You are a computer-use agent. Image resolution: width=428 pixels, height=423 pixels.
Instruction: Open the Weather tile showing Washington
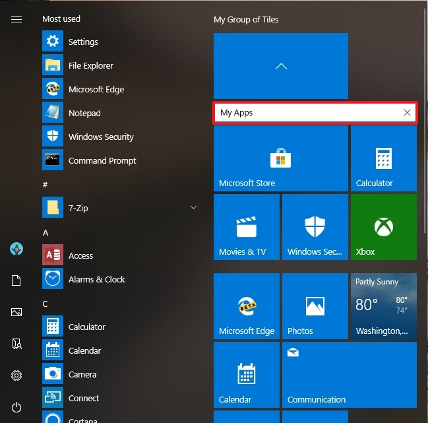[x=384, y=306]
